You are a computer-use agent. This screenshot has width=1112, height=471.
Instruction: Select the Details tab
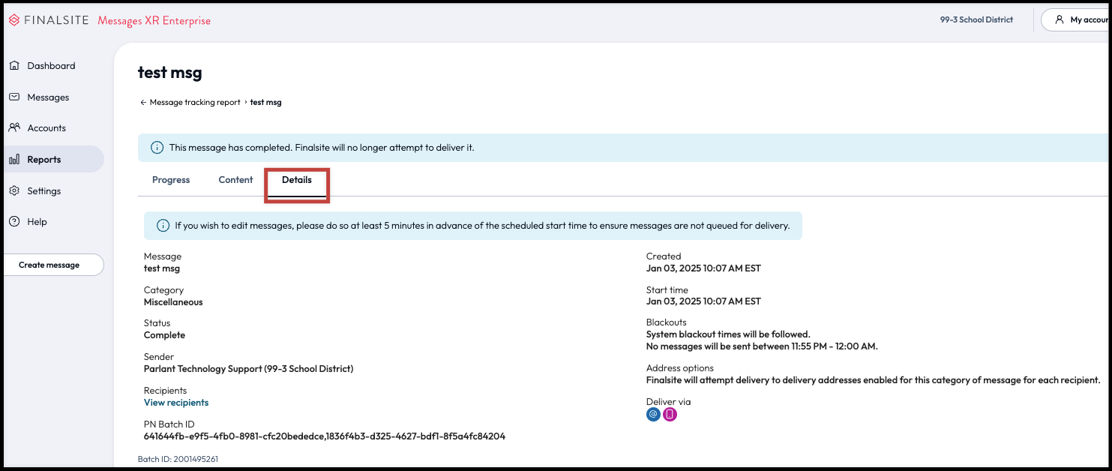tap(297, 180)
